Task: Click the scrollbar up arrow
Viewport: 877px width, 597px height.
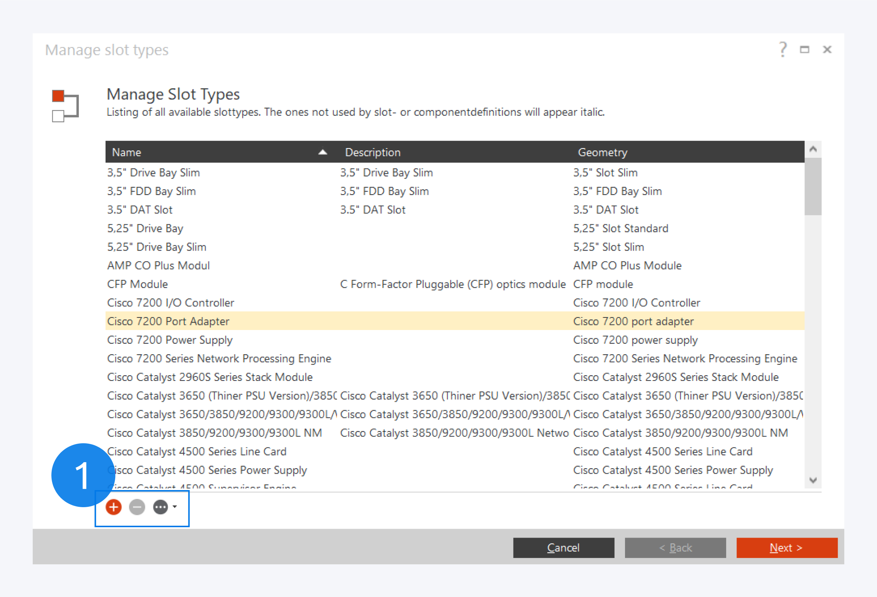Action: pyautogui.click(x=813, y=149)
